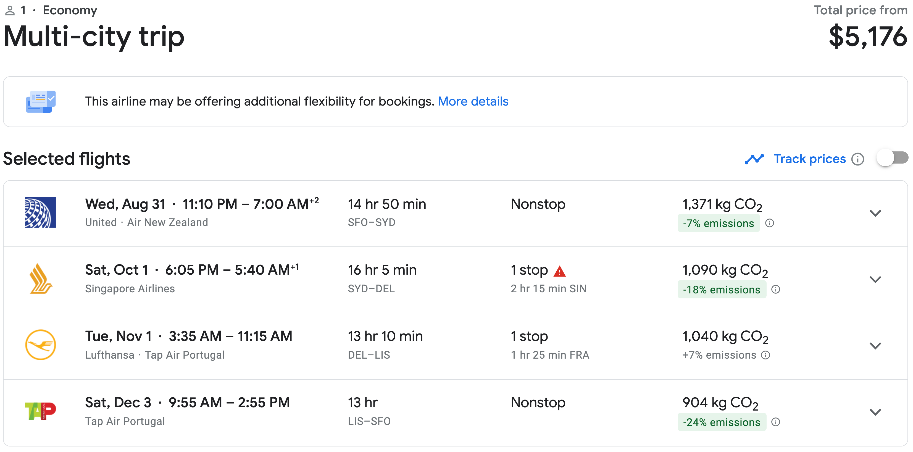Expand the LIS–SFO Tap Air Portugal flight
The height and width of the screenshot is (452, 913).
click(875, 412)
